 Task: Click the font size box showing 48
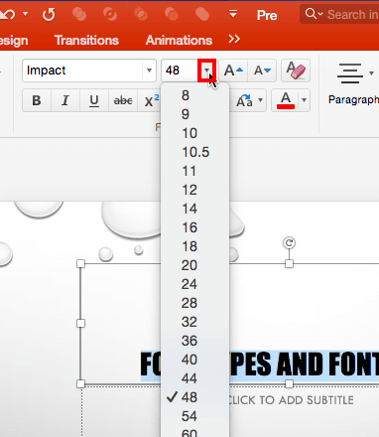click(x=180, y=71)
